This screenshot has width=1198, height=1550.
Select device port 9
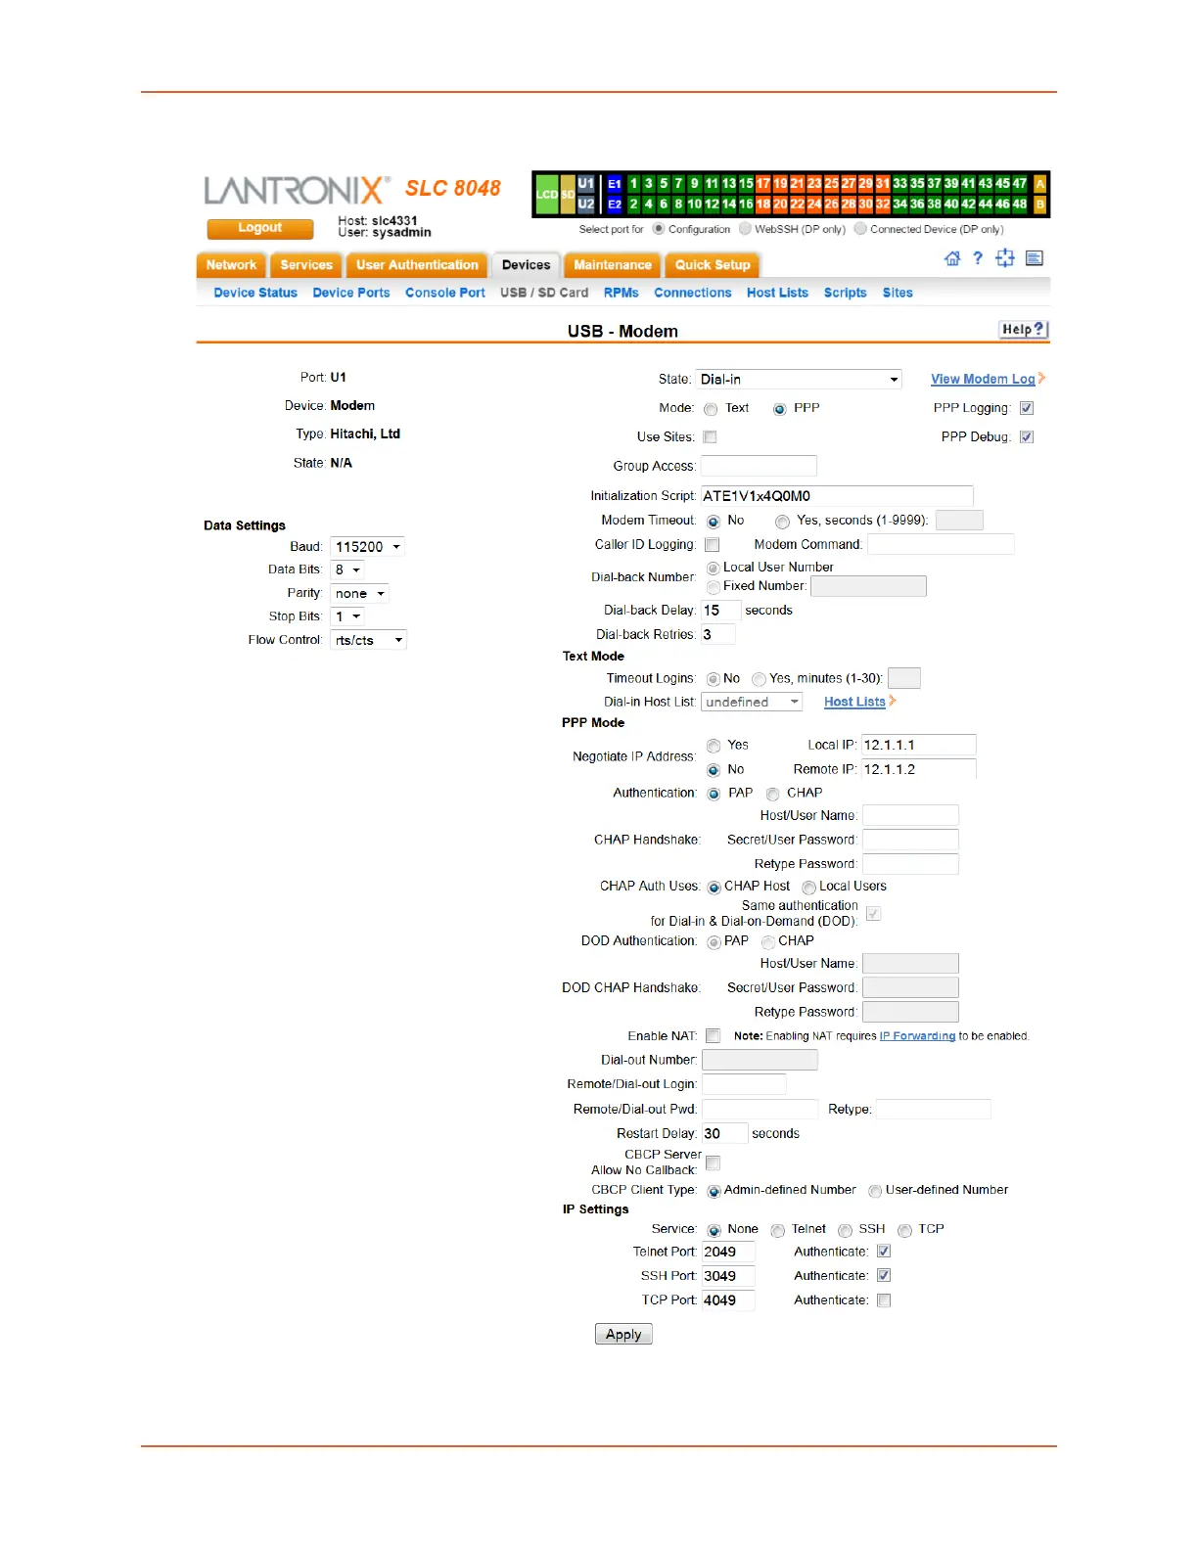pyautogui.click(x=695, y=183)
